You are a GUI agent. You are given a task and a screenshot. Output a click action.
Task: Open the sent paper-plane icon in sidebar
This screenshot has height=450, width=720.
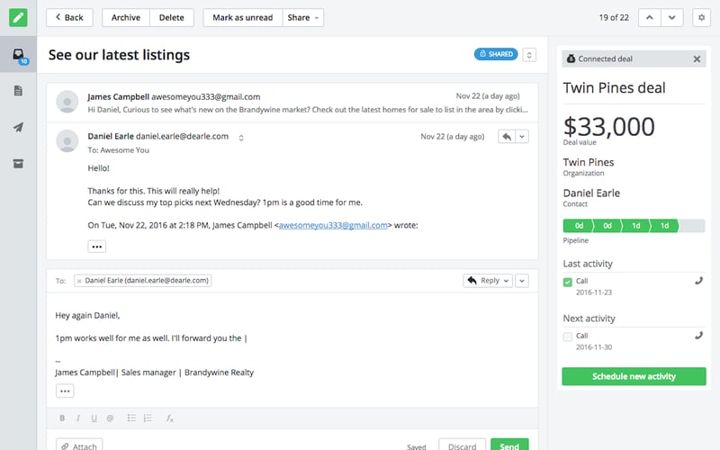[18, 127]
